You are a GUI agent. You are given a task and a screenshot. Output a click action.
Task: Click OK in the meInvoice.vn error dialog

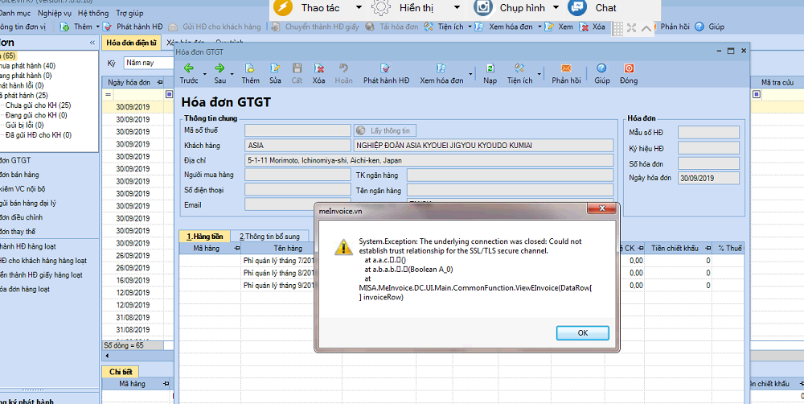tap(582, 332)
